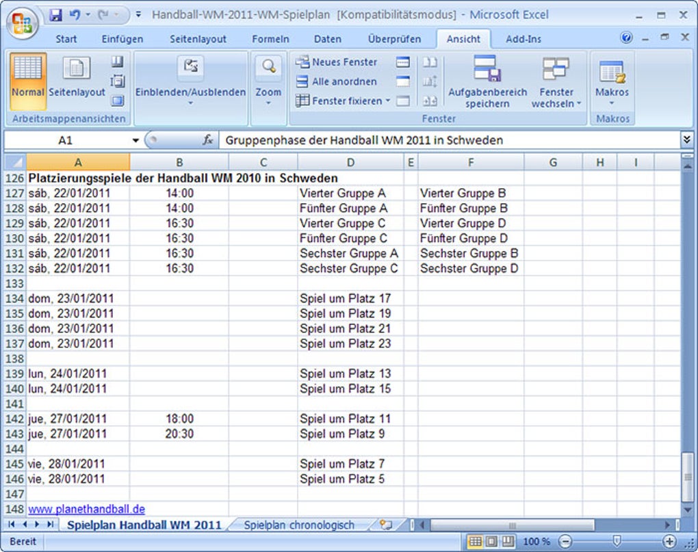This screenshot has width=698, height=552.
Task: Open the Formeln ribbon tab
Action: [270, 39]
